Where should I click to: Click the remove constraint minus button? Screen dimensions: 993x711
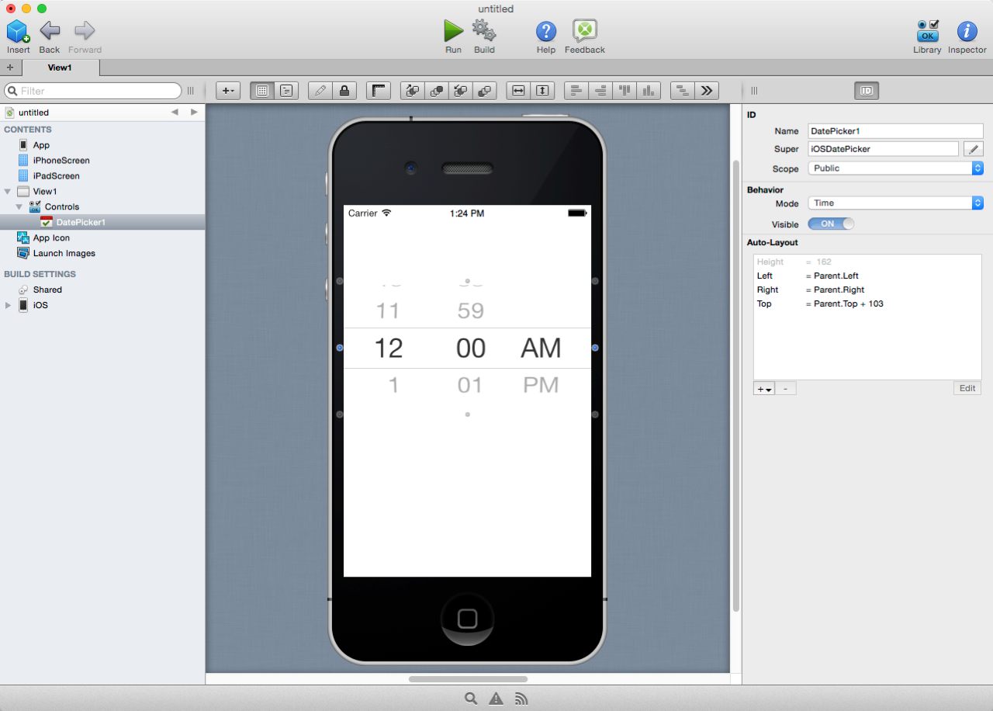[x=786, y=388]
